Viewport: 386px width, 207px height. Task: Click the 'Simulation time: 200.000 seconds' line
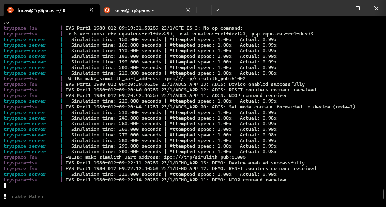point(174,67)
